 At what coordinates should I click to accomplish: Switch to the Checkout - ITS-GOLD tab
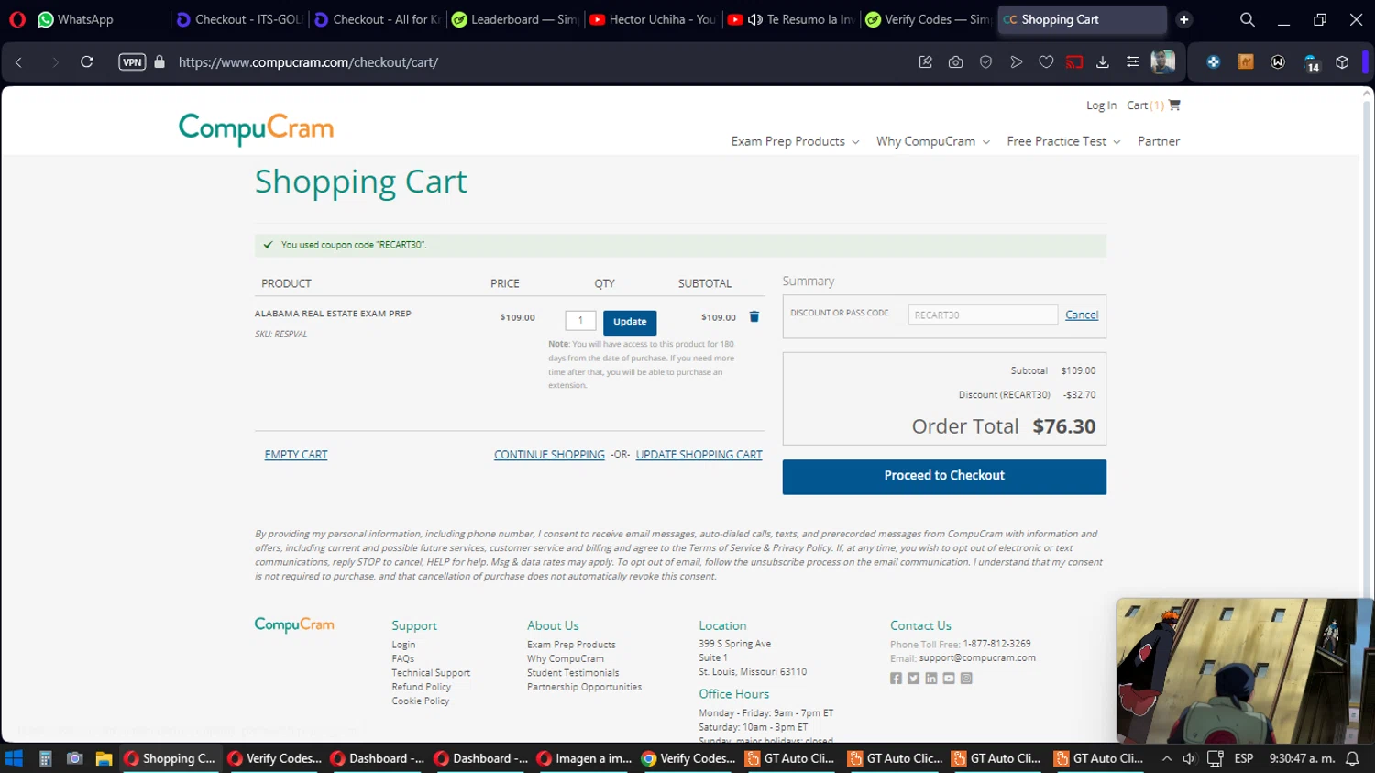click(x=238, y=19)
